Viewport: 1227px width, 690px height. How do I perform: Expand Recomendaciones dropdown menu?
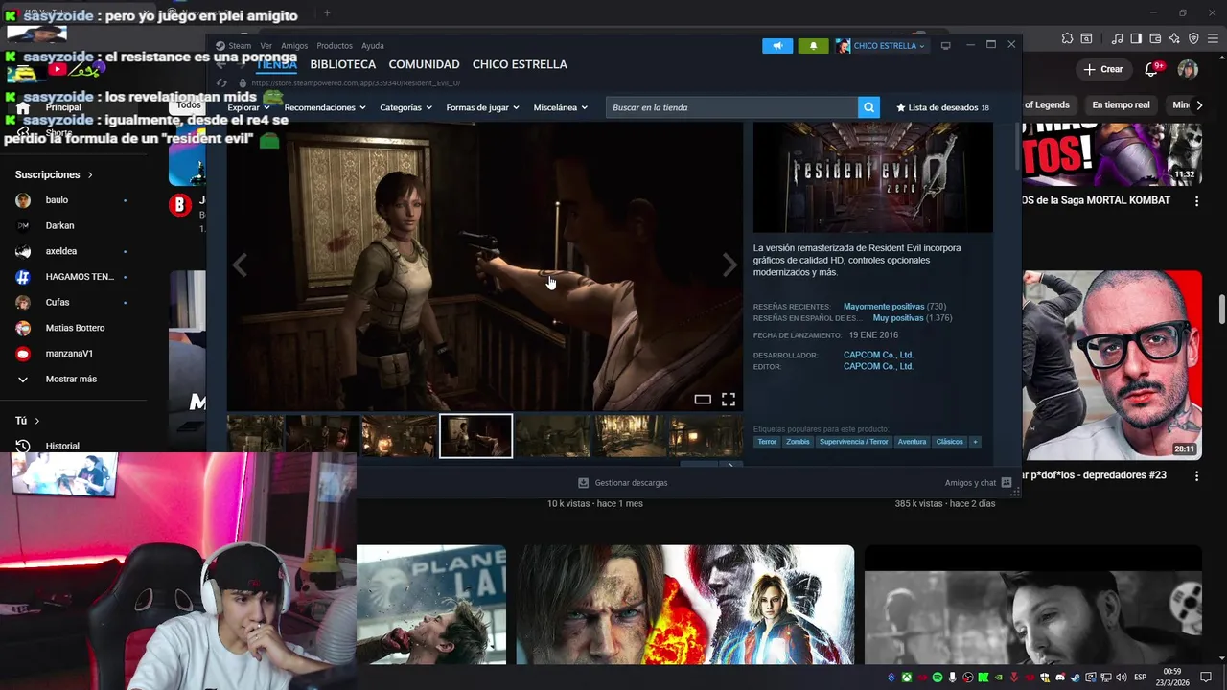coord(325,107)
